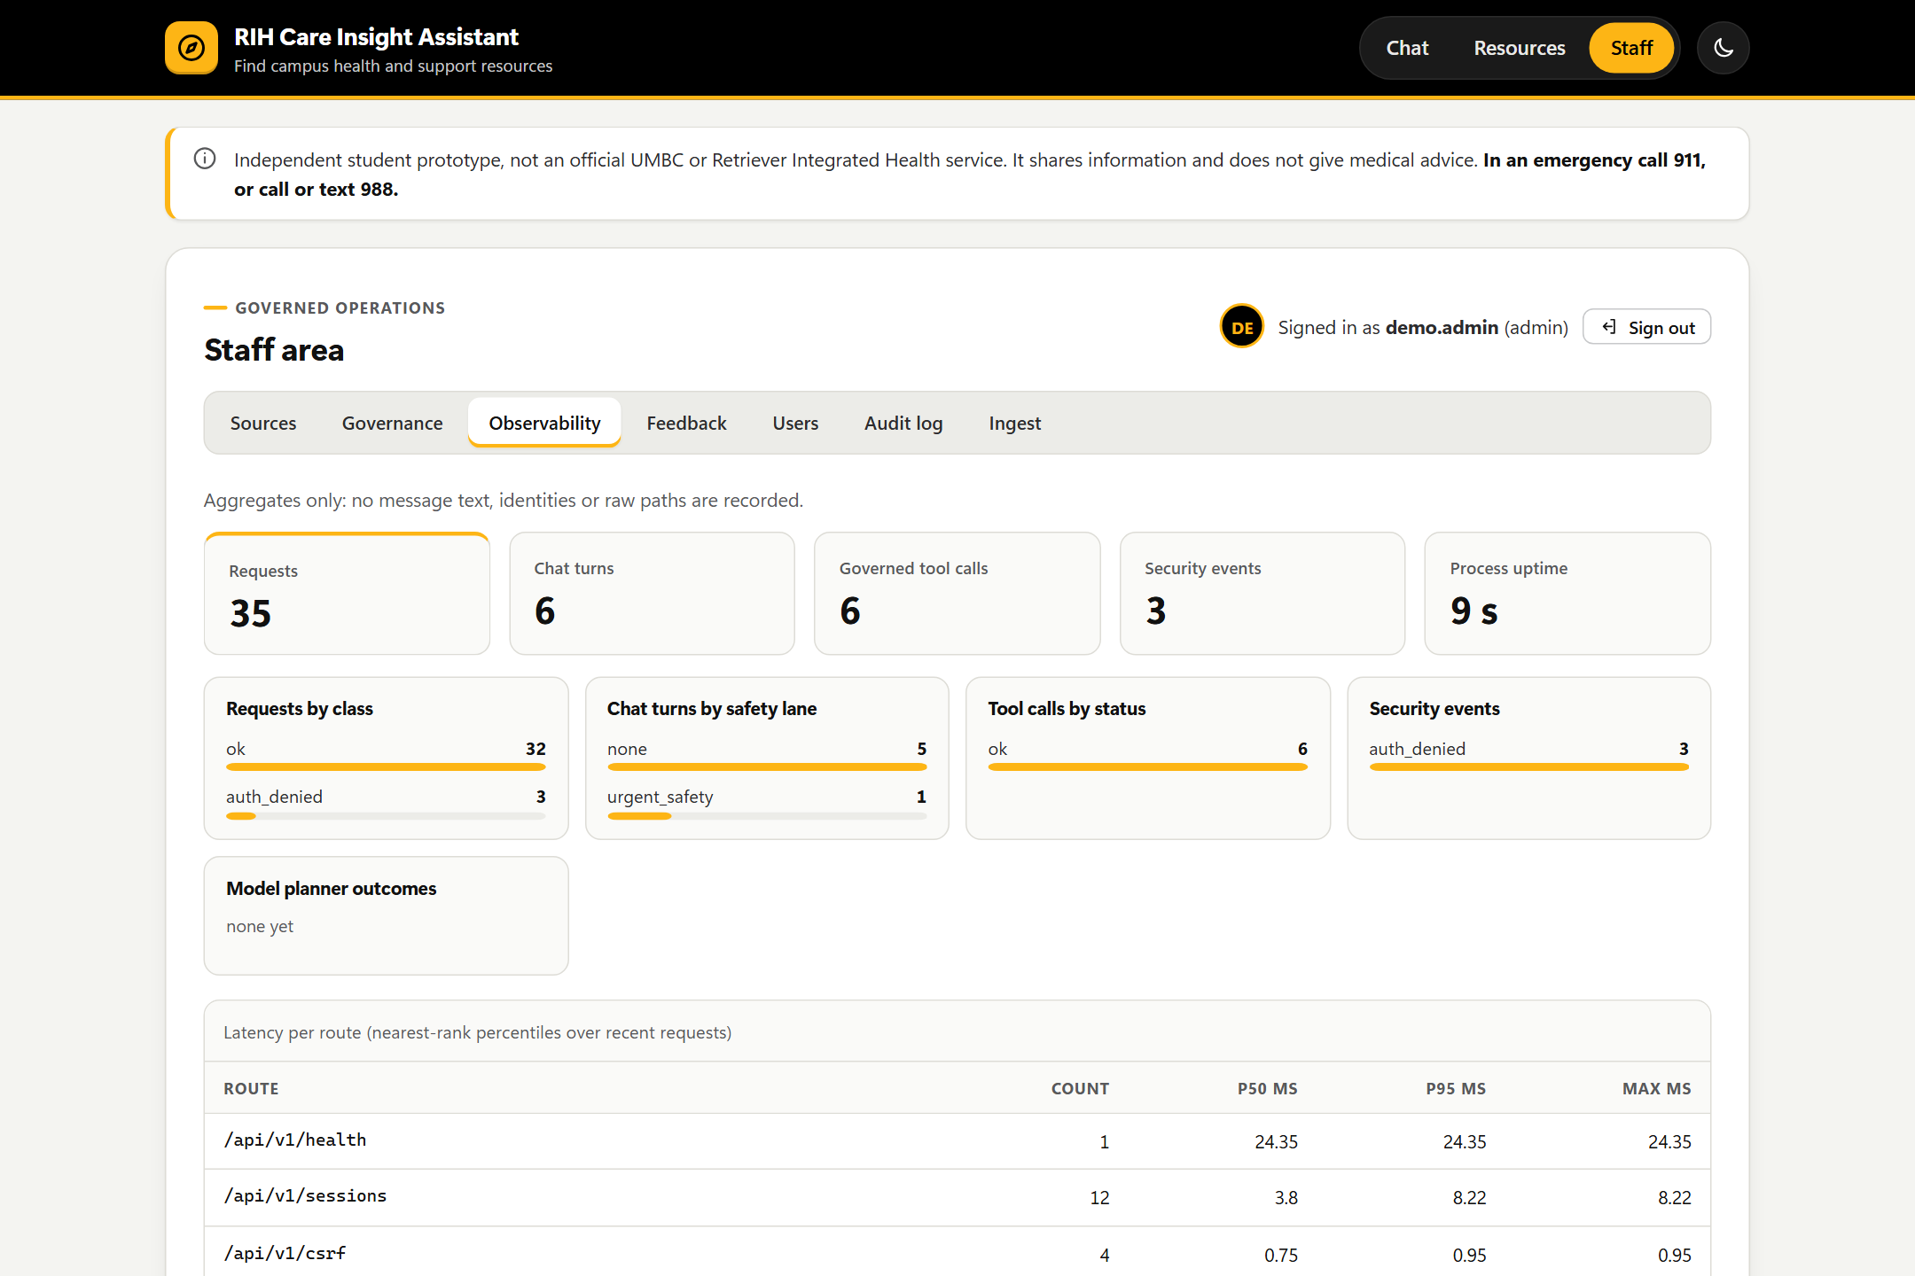Screen dimensions: 1915x1276
Task: Switch to the Sources tab
Action: (x=263, y=423)
